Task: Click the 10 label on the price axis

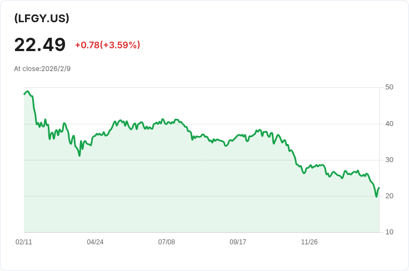Action: click(x=389, y=232)
